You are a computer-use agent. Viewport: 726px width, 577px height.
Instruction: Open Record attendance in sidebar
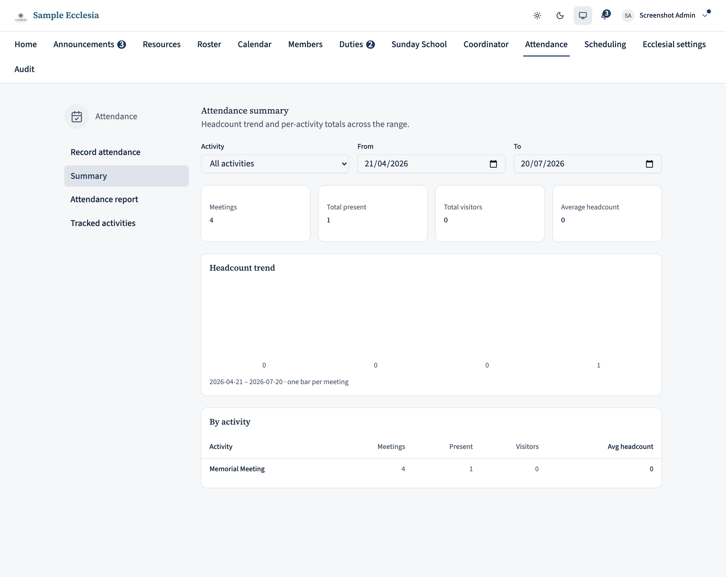point(126,152)
